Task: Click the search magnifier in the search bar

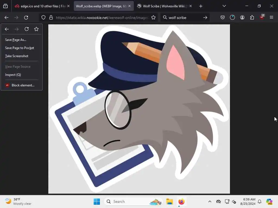Action: point(165,18)
